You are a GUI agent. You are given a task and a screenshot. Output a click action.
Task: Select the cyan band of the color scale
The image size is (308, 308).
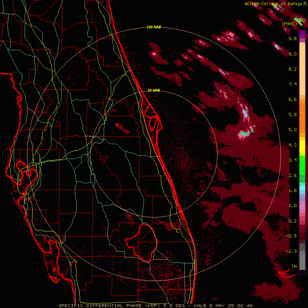(302, 188)
